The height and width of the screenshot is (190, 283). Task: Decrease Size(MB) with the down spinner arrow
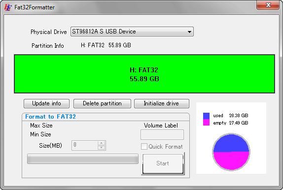(x=102, y=148)
